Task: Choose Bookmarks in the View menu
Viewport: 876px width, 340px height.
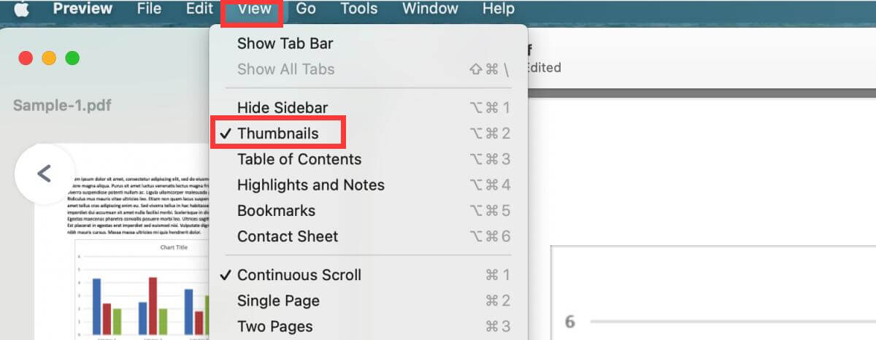Action: point(276,211)
